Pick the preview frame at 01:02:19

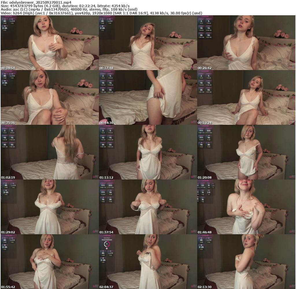point(50,152)
